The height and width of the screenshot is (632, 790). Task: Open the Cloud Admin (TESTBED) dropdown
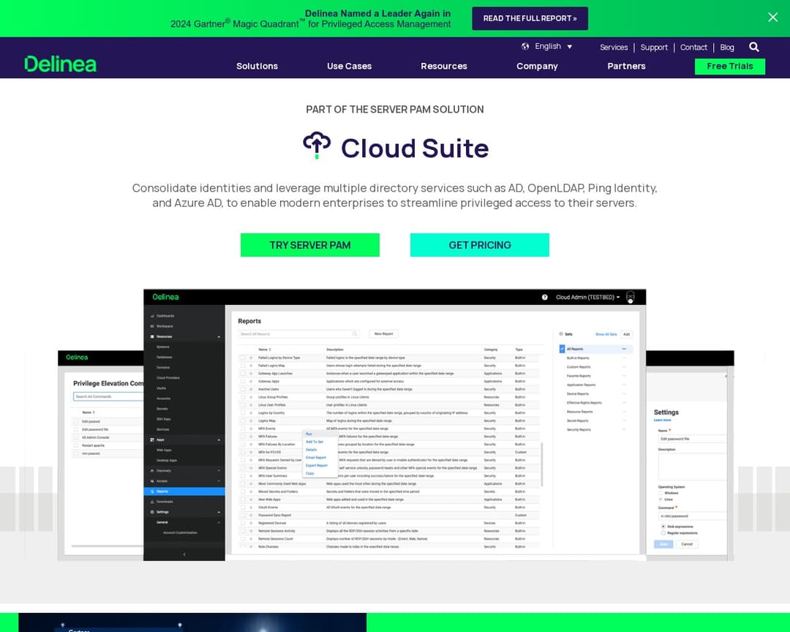tap(587, 298)
